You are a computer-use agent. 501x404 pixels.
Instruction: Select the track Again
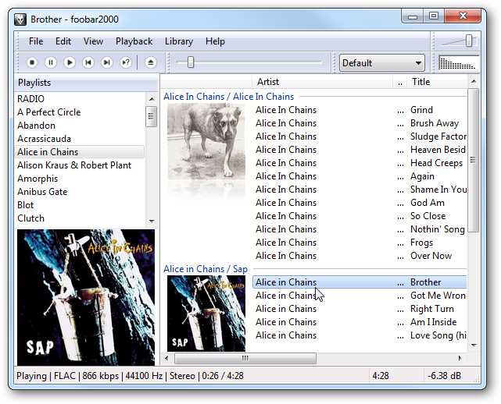click(x=360, y=176)
